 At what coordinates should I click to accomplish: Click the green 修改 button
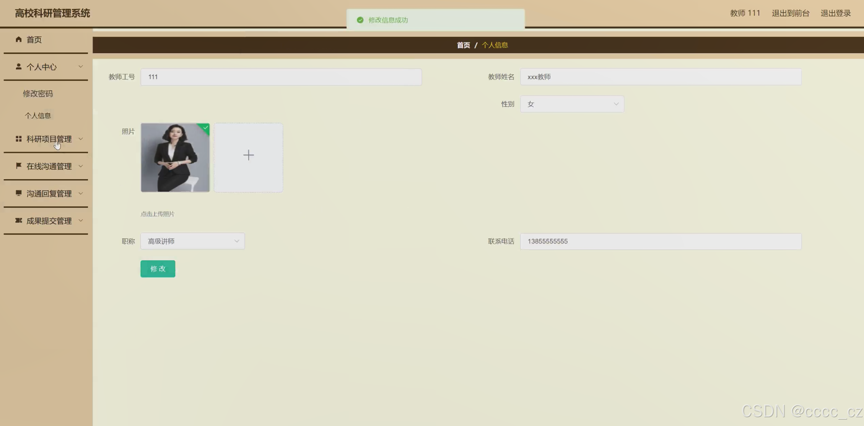(x=158, y=269)
